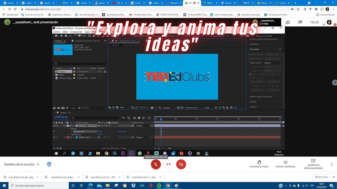Expand the Sólido folder in Project panel
The height and width of the screenshot is (189, 337).
(x=53, y=75)
